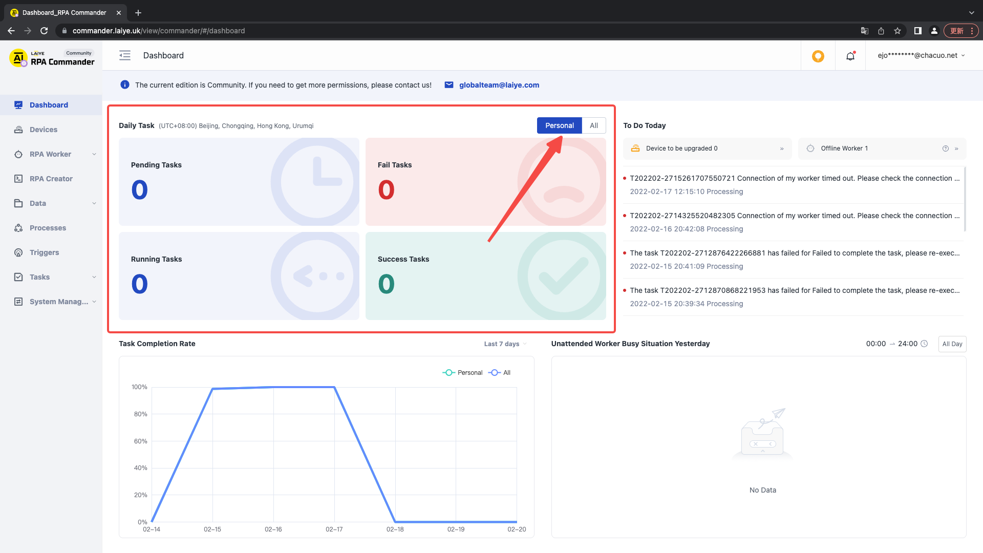The width and height of the screenshot is (983, 553).
Task: Reload the page with browser refresh icon
Action: tap(44, 31)
